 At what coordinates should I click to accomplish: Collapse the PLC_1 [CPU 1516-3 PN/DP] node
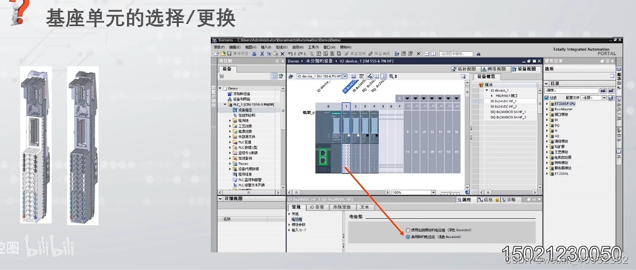(226, 104)
